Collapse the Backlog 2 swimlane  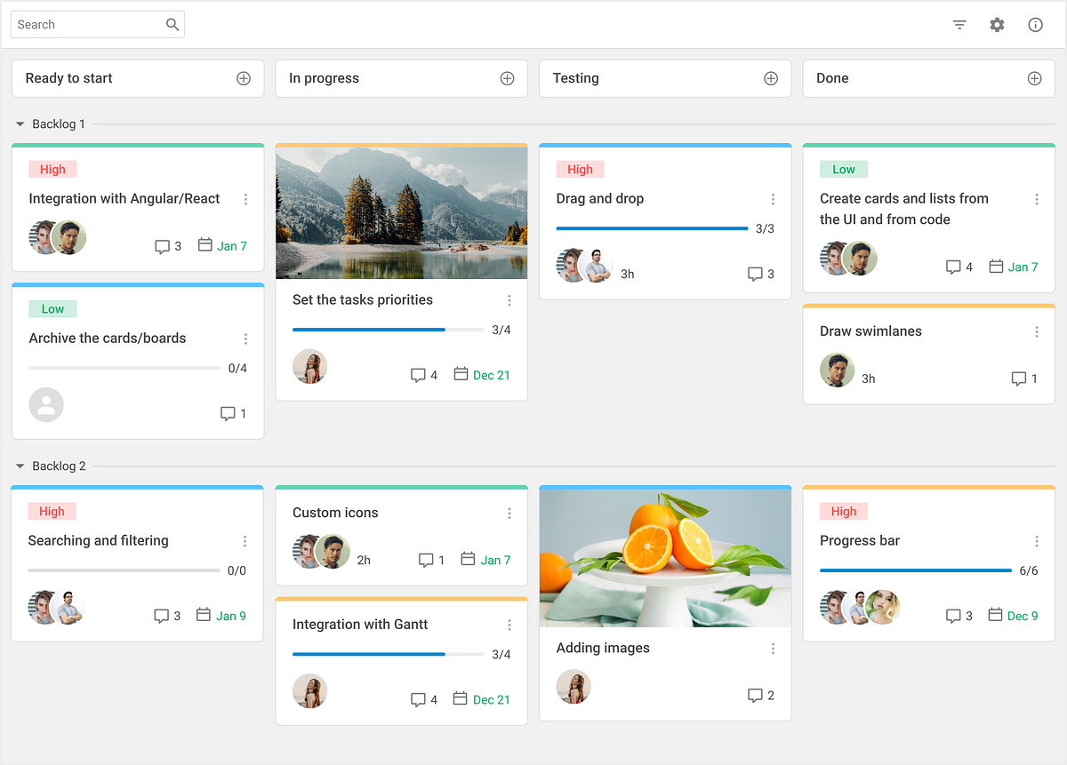(x=21, y=466)
